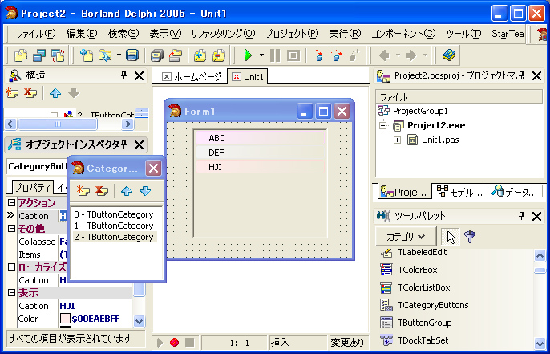Click the program reset stop icon
Screen dimensions: 550x354
293,55
